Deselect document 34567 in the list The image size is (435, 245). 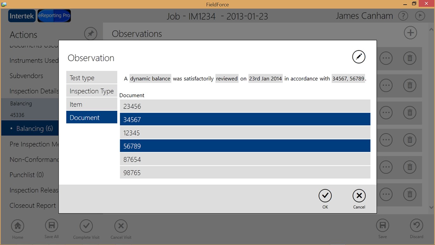tap(245, 119)
